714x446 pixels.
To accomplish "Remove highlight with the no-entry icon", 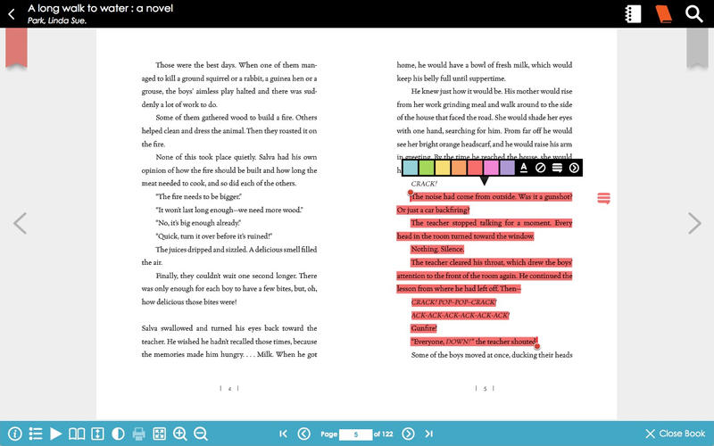I will pos(541,168).
